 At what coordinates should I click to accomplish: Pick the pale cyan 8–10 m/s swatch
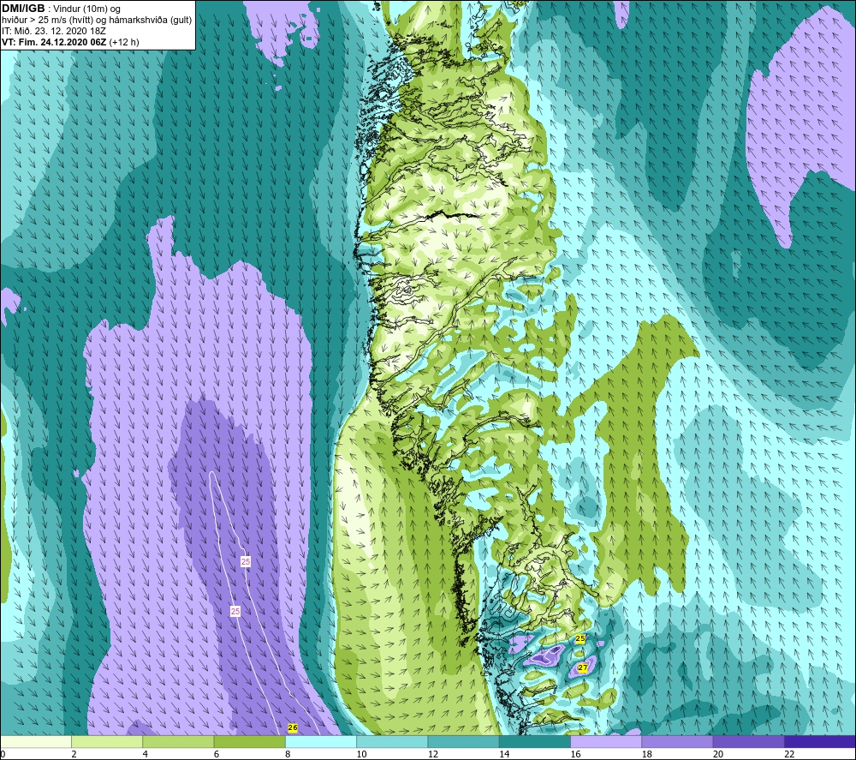[x=321, y=742]
